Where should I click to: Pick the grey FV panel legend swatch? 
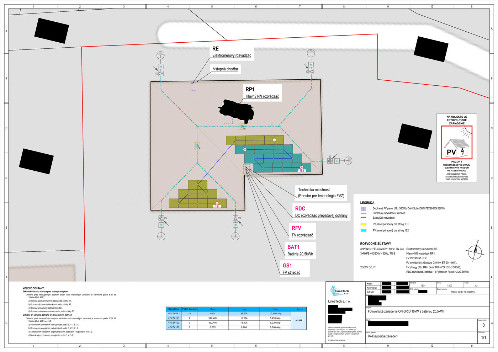(364, 209)
